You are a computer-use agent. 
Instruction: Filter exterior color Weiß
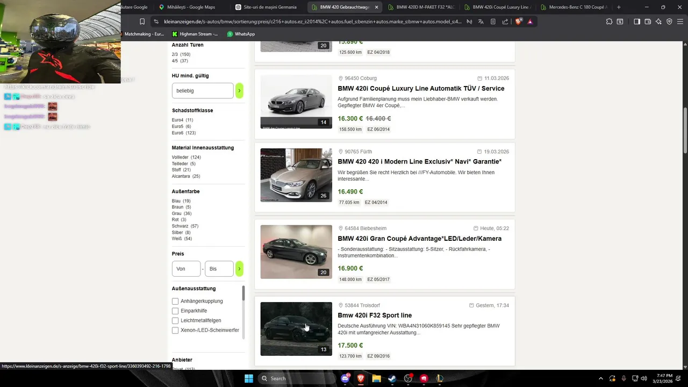[182, 239]
